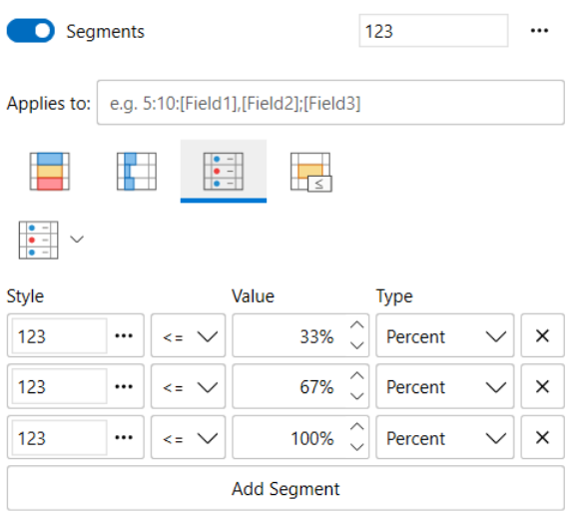Select the icon set formatting icon

click(224, 171)
